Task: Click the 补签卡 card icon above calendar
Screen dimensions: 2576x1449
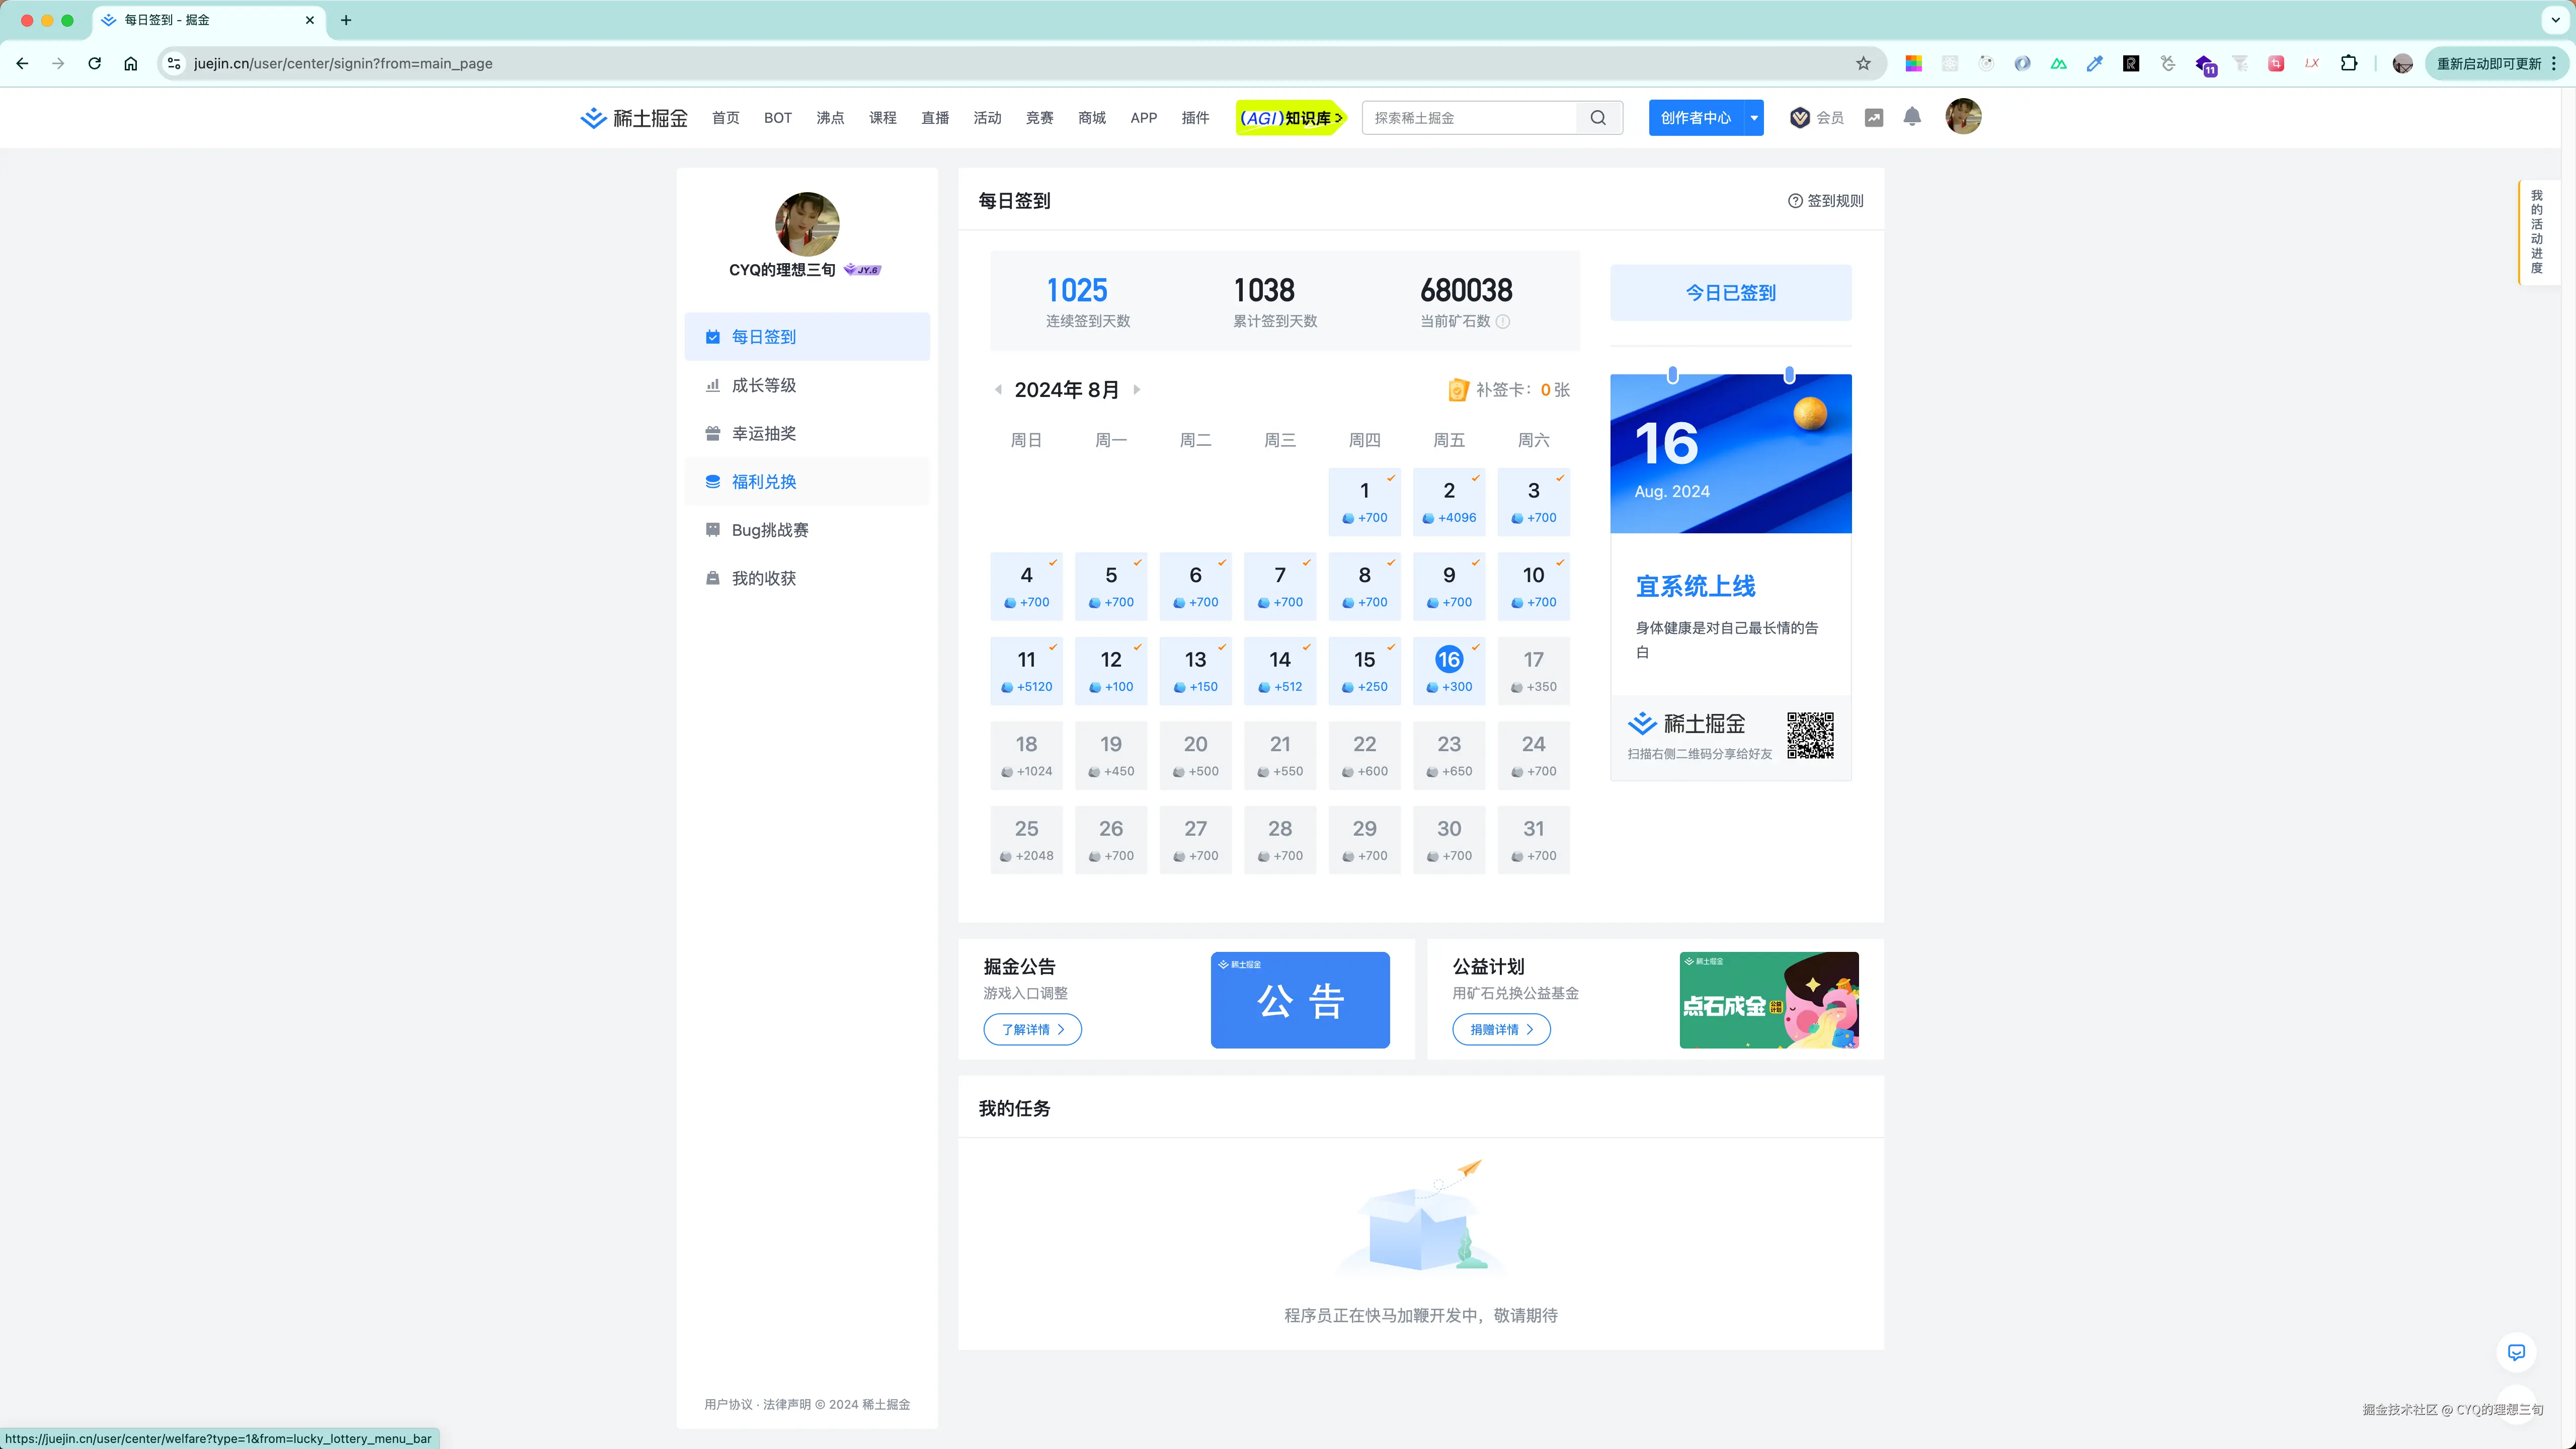Action: [1458, 390]
